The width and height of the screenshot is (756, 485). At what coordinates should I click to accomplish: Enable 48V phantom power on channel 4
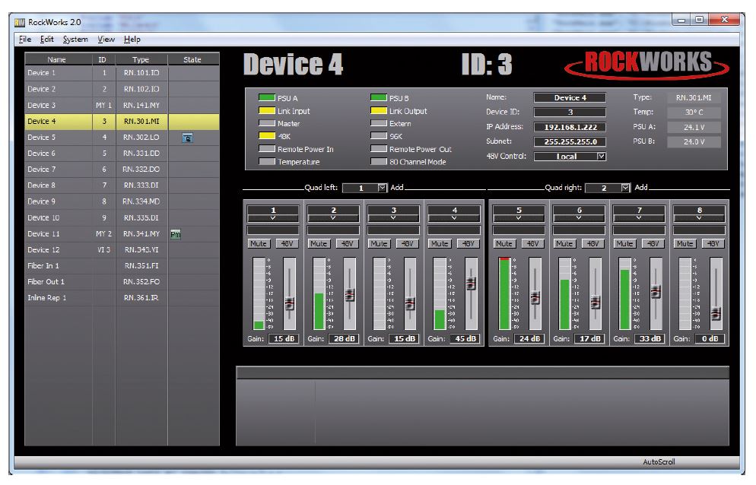tap(469, 244)
